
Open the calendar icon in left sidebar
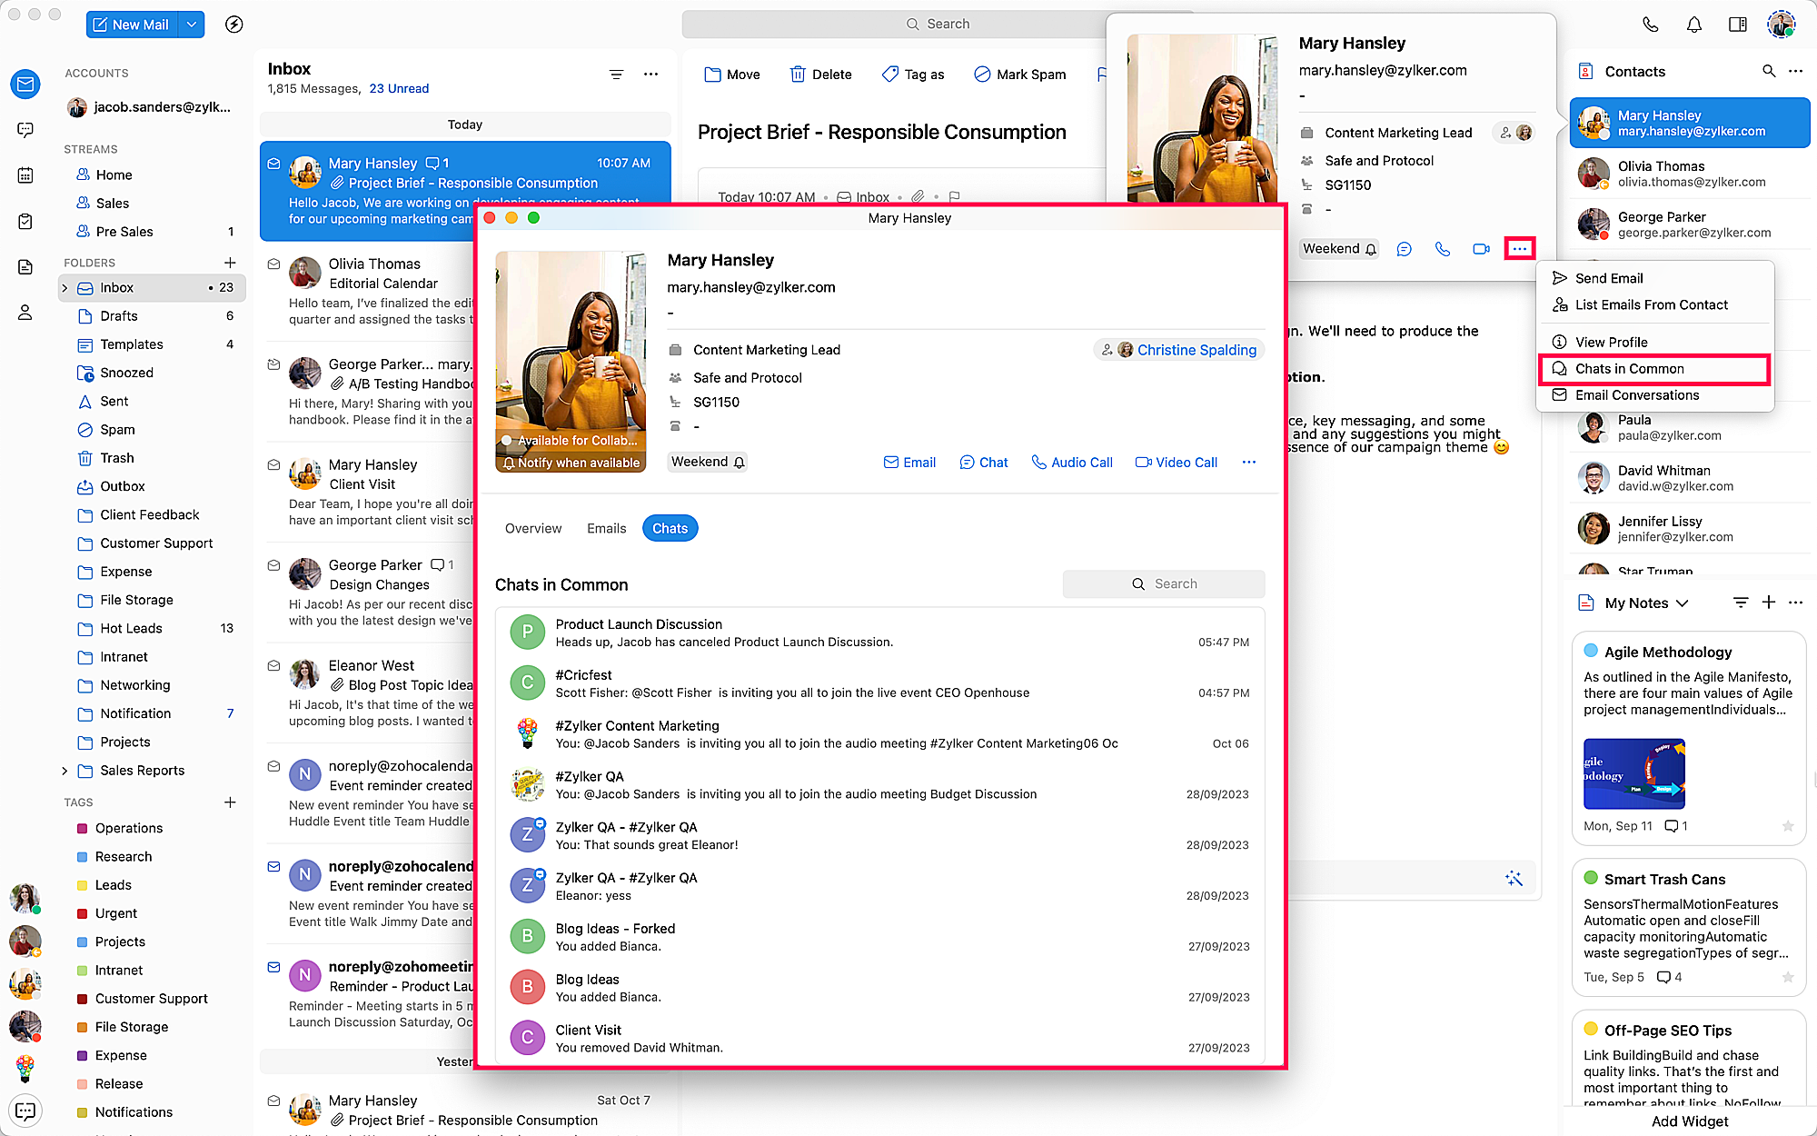click(x=25, y=175)
